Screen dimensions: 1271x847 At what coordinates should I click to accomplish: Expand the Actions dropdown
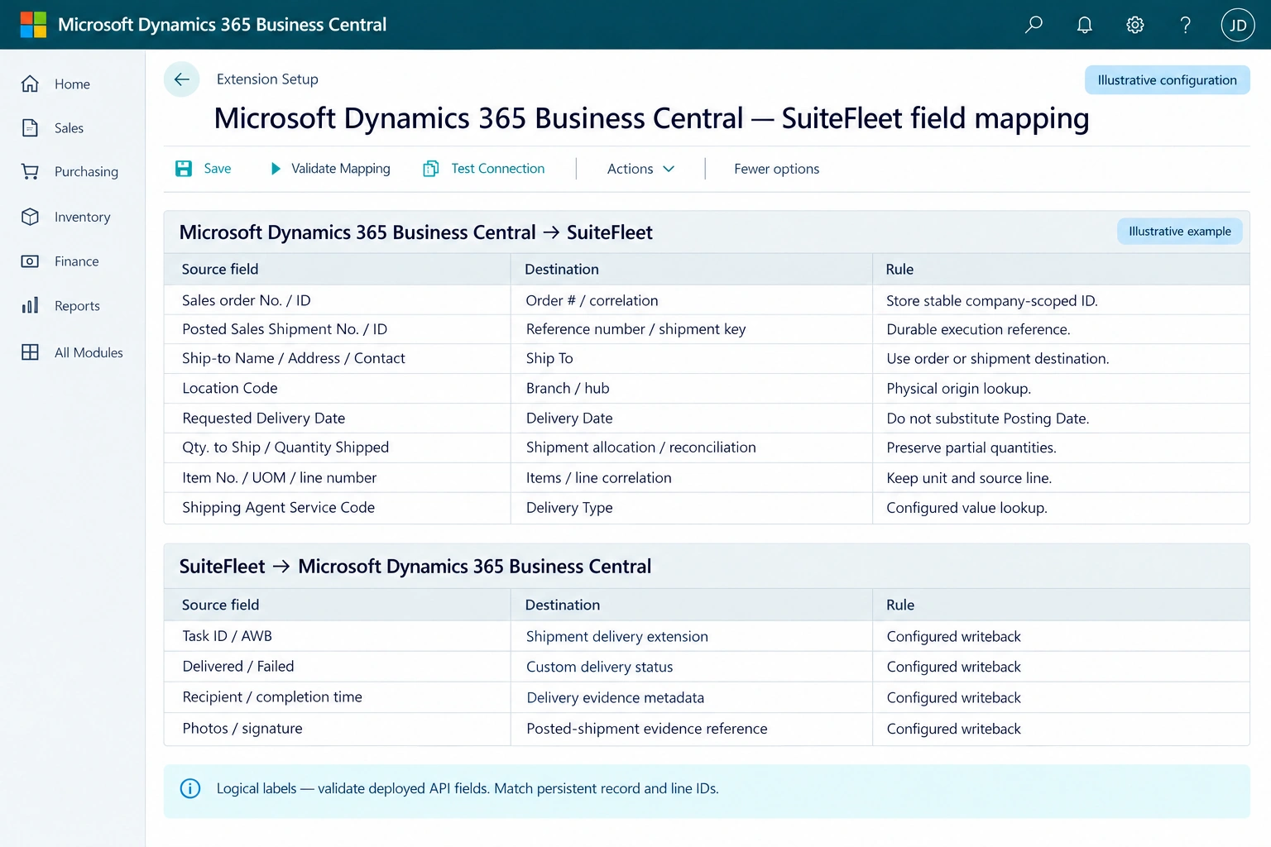coord(641,169)
